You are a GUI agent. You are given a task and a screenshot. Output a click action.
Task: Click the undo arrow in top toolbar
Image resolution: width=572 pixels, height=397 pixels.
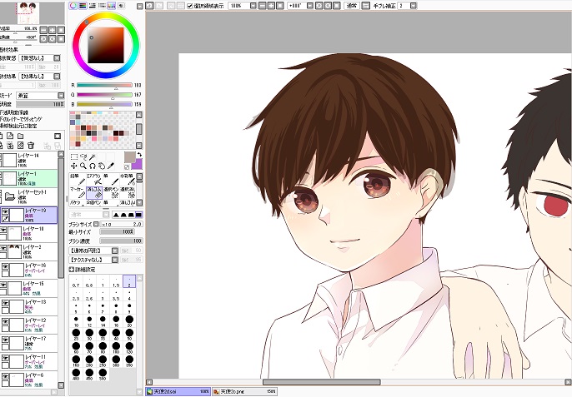149,6
